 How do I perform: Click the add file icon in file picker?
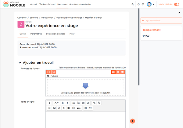48,72
